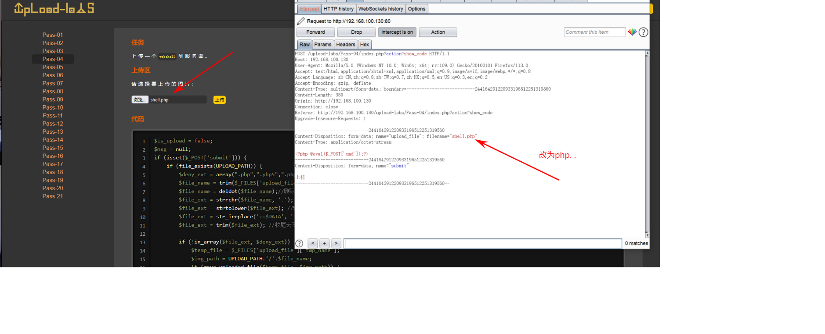
Task: Open Pass-20 in the sidebar
Action: tap(53, 188)
